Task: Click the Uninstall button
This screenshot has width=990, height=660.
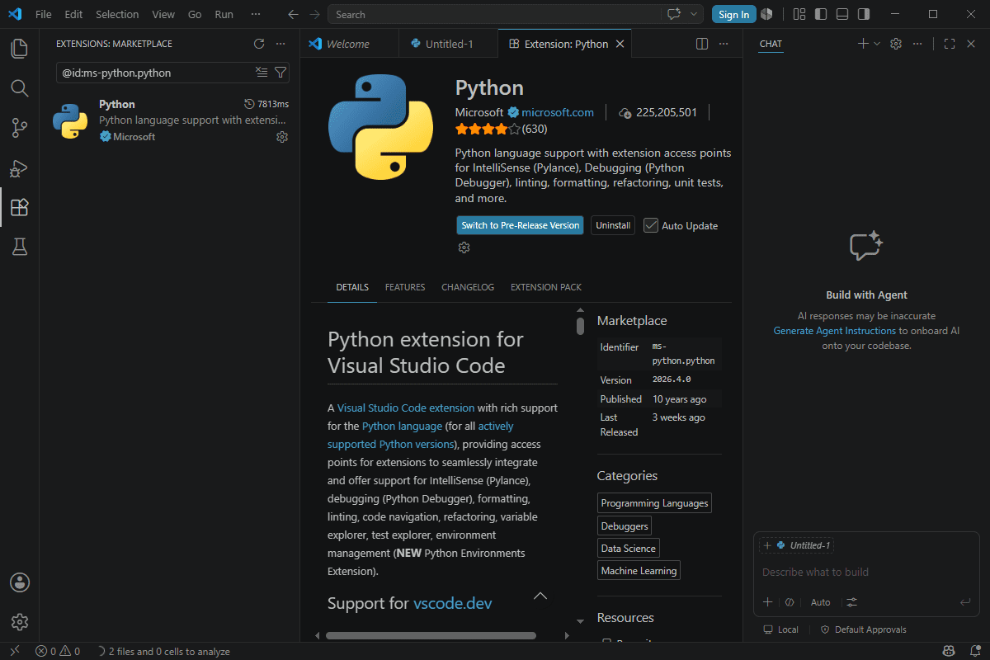Action: click(x=613, y=225)
